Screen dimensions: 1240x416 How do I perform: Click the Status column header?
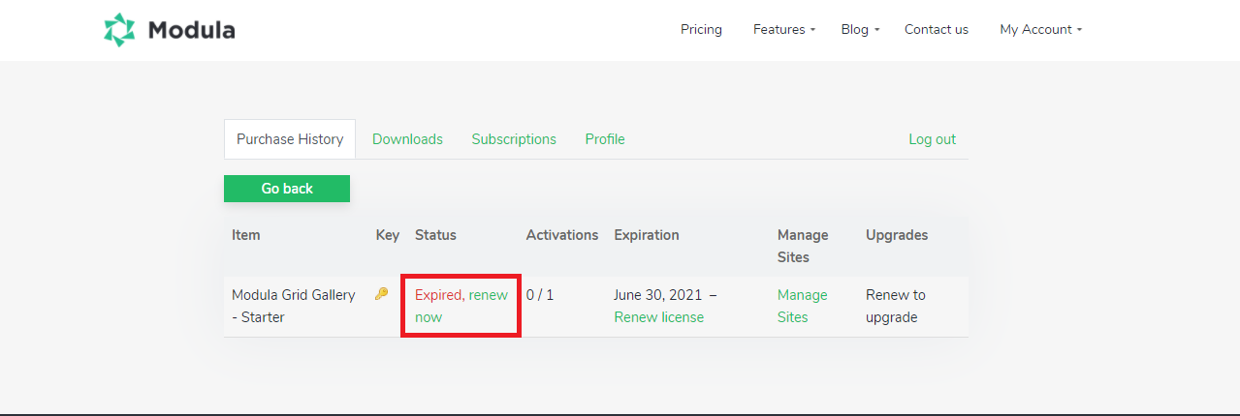click(435, 235)
